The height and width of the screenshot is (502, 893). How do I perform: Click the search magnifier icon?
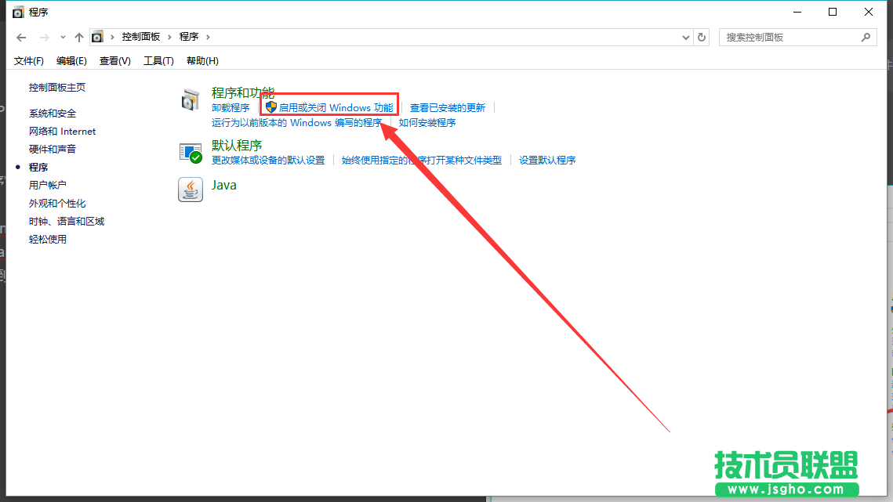click(x=866, y=37)
